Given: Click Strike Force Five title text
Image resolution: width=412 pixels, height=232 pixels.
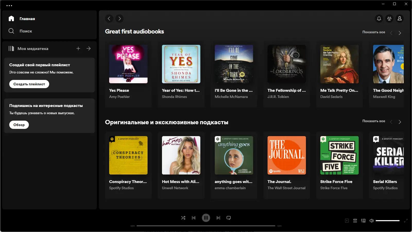Looking at the screenshot, I should click(336, 182).
